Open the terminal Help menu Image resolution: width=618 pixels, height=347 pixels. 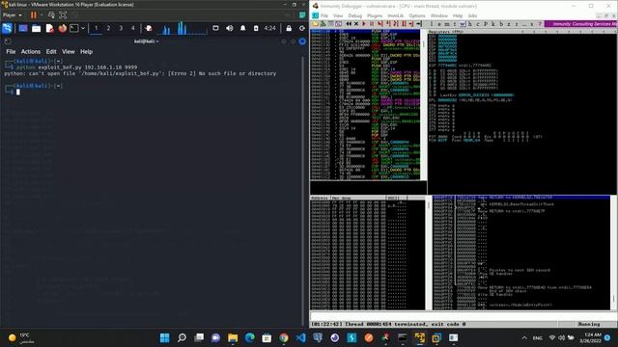click(x=86, y=51)
